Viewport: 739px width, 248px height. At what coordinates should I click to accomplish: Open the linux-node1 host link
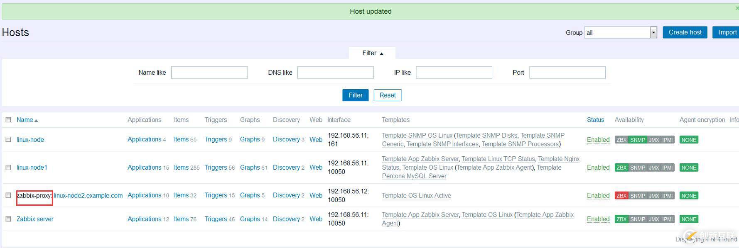(32, 168)
